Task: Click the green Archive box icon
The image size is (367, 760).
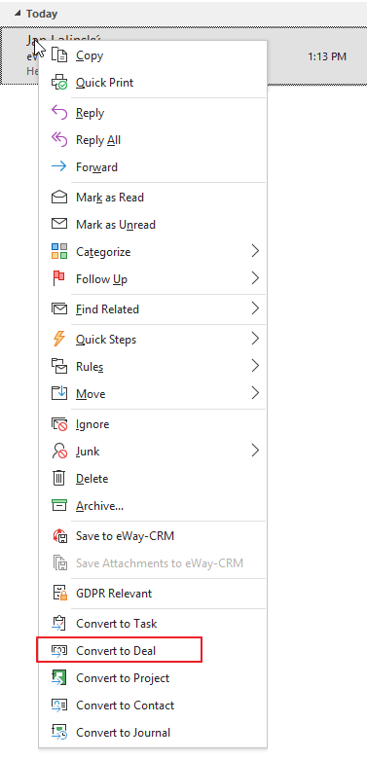Action: point(59,506)
